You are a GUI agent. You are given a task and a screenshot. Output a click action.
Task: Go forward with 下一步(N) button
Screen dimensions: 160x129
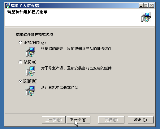tap(78, 120)
